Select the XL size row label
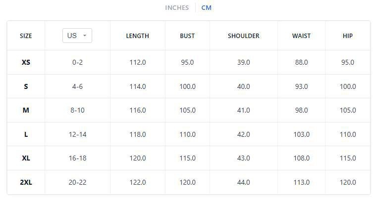Screen dimensions: 378x201 pos(26,158)
